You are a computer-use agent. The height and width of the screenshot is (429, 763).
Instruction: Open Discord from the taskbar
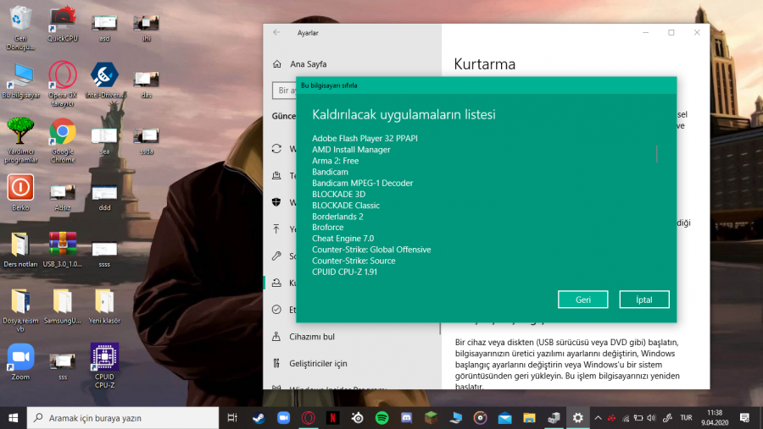pos(406,418)
